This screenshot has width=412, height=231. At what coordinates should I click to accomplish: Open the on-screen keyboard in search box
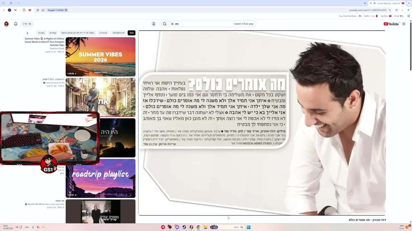coord(177,24)
